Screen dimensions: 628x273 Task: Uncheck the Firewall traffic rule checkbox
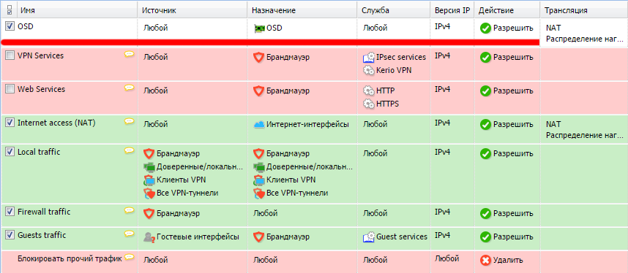tap(10, 212)
